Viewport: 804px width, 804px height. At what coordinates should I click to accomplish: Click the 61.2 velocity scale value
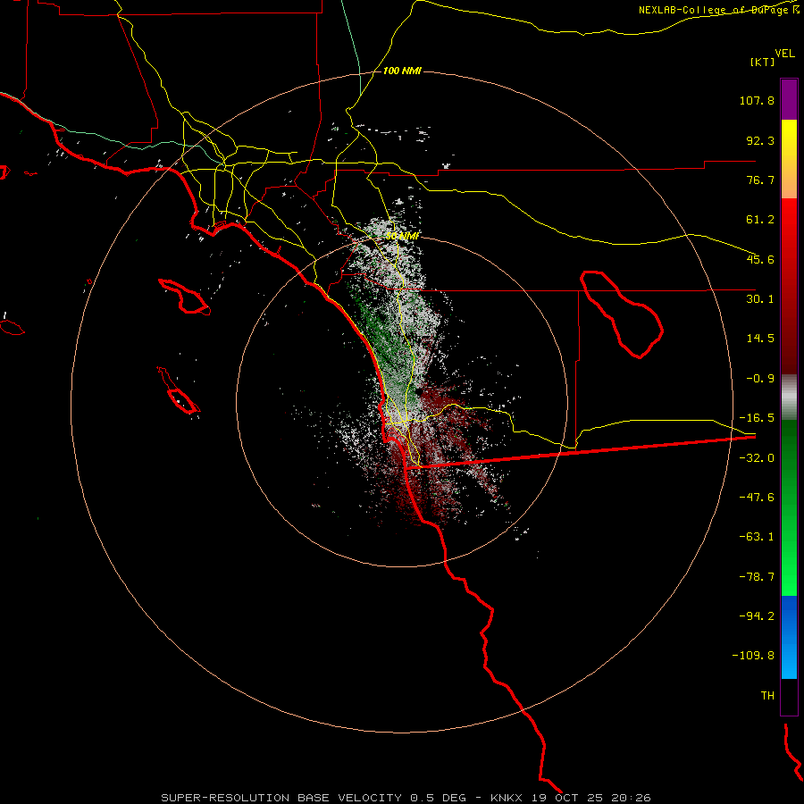click(x=760, y=220)
